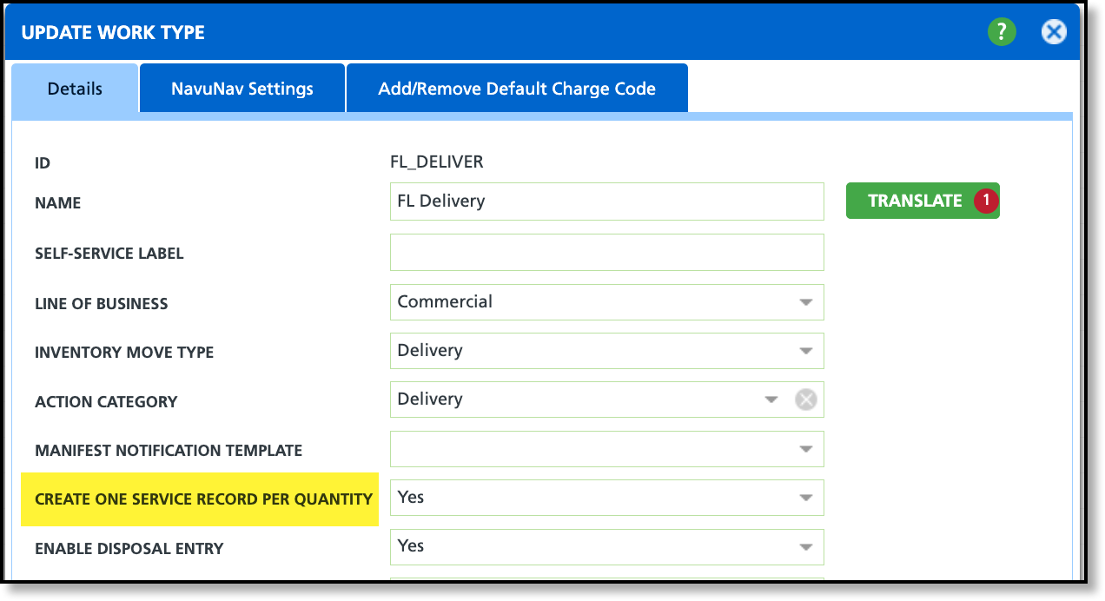Click the Enable Disposal Entry label

point(129,549)
